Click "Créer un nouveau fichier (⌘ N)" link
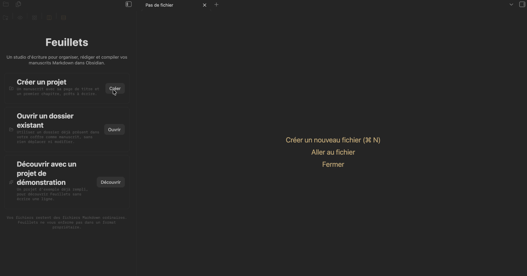Screen dimensions: 527x276 point(333,140)
